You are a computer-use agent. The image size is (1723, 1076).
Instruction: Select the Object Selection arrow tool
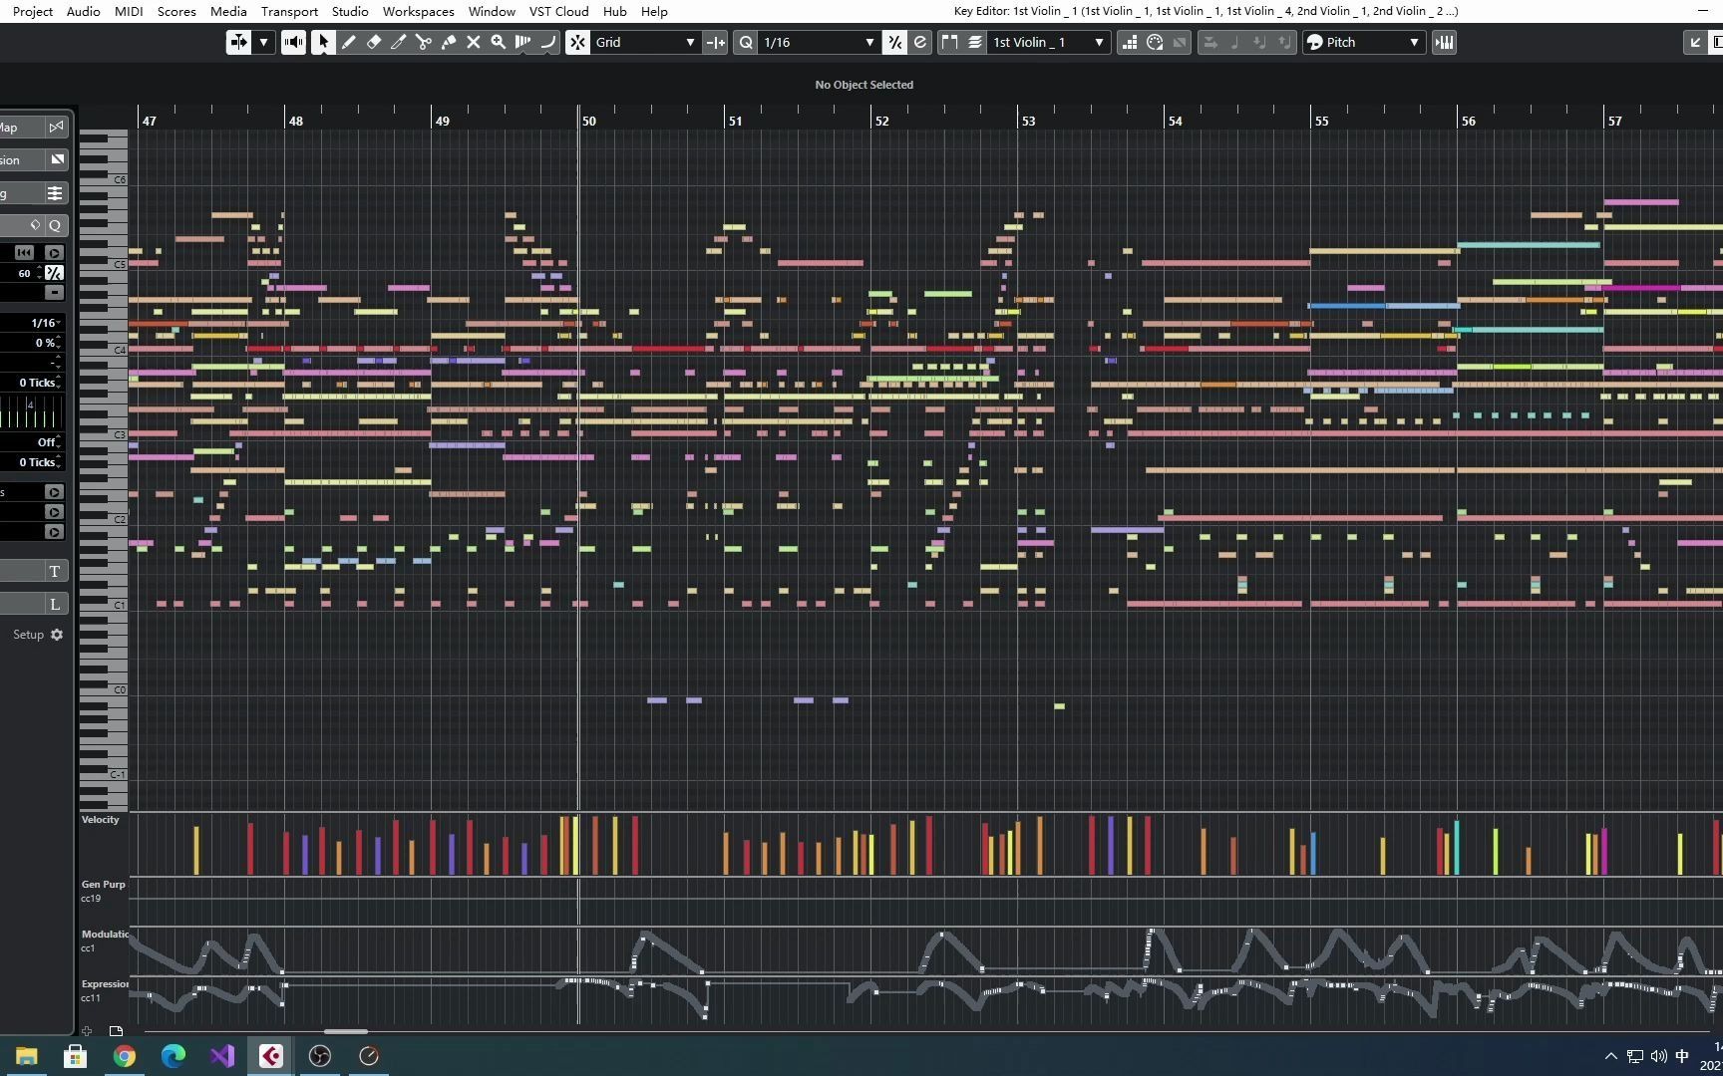[x=323, y=42]
